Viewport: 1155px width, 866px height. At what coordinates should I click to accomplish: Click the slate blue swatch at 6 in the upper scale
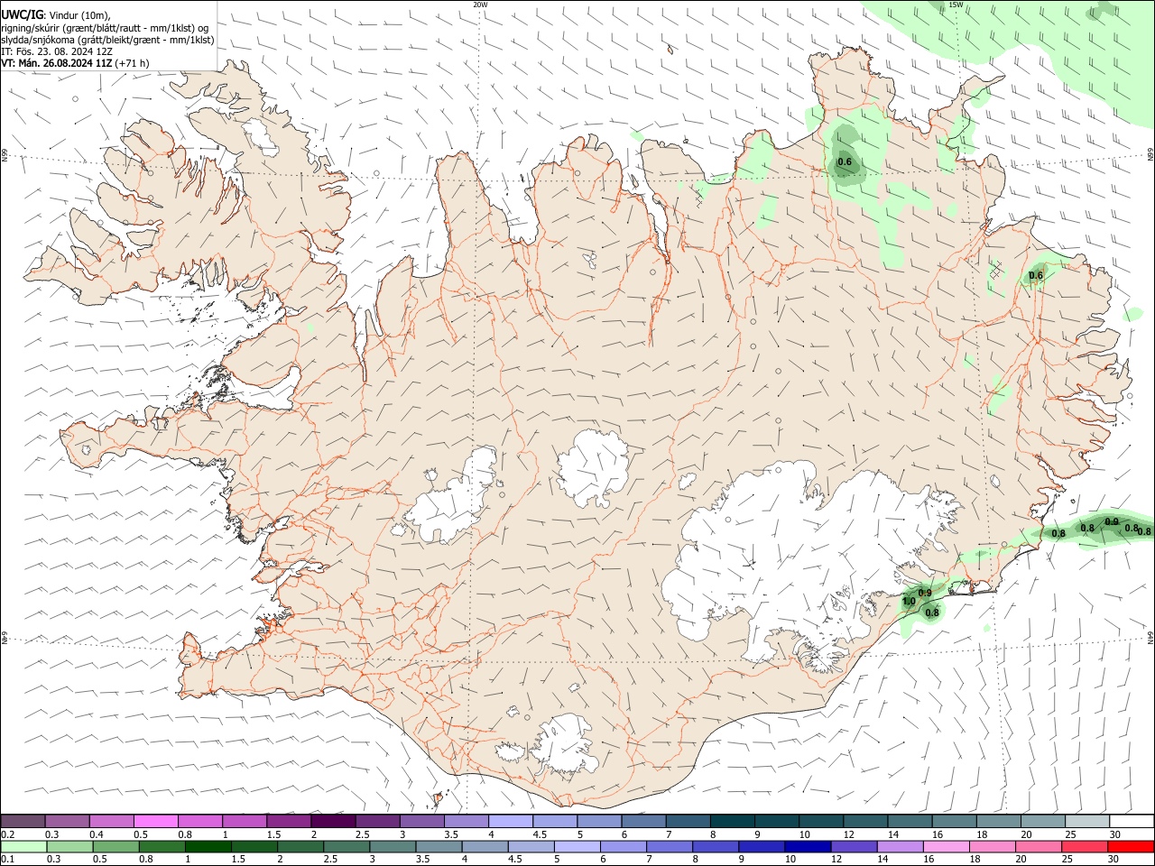644,822
